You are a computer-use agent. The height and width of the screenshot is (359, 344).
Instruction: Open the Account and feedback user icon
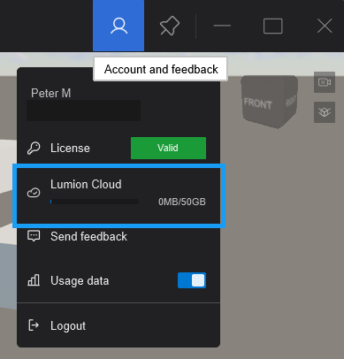point(118,26)
